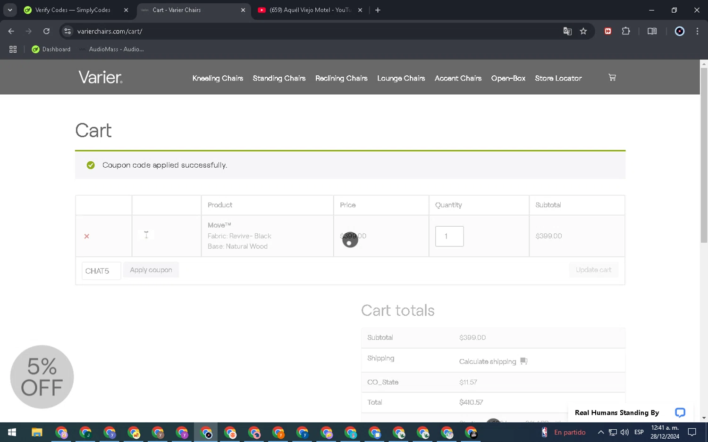
Task: Click the Real Humans Standing By widget
Action: click(x=631, y=413)
